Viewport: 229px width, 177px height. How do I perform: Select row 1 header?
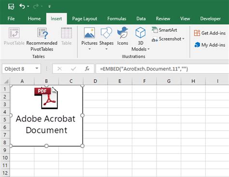click(x=5, y=89)
